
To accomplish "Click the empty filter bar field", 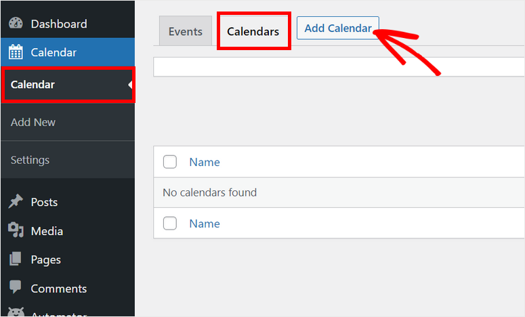I will point(339,66).
